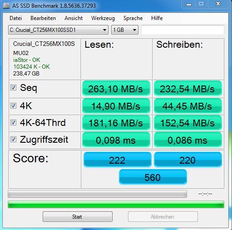Image resolution: width=232 pixels, height=230 pixels.
Task: Toggle the 4K-64Thrd test checkbox
Action: (x=13, y=122)
